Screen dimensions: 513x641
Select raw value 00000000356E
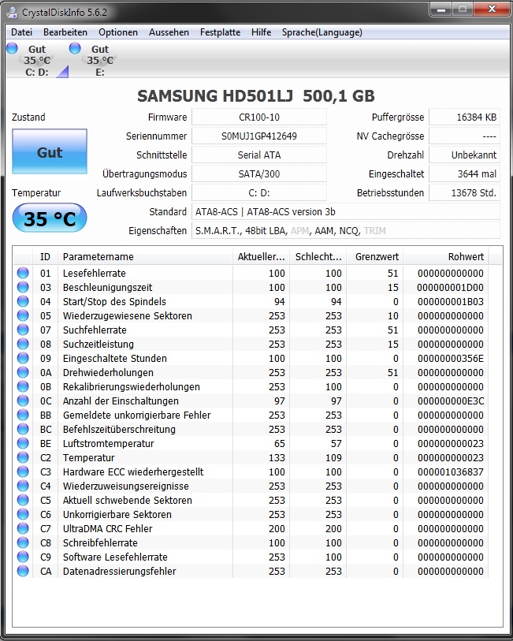pos(451,359)
